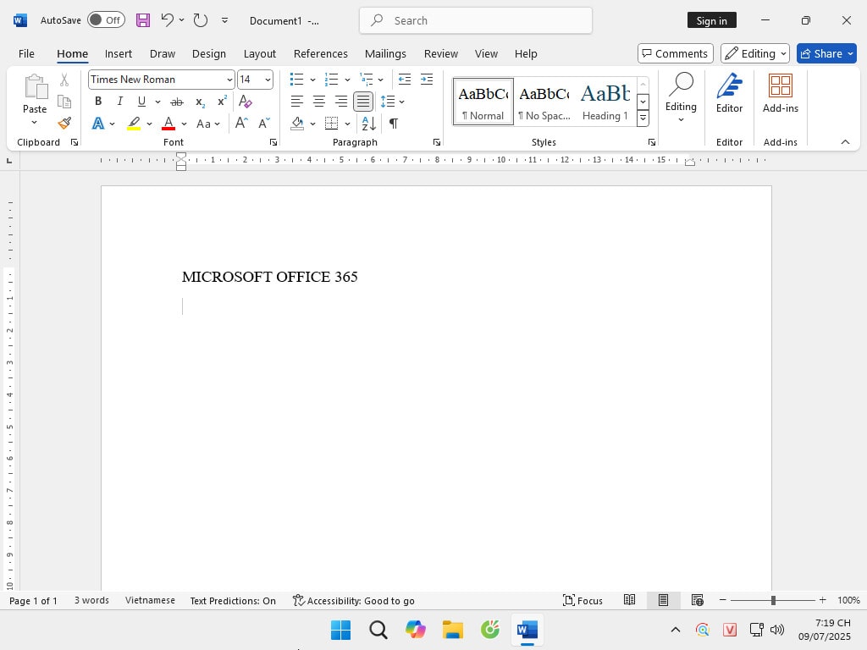Screen dimensions: 867x650
Task: Apply the Heading 1 style
Action: click(x=605, y=102)
